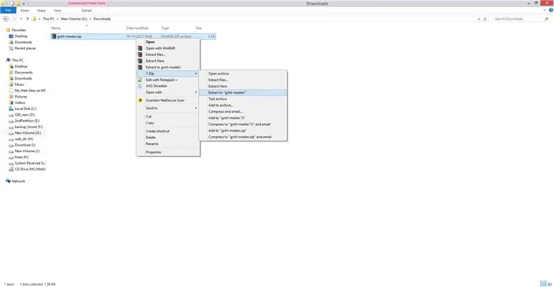Image resolution: width=554 pixels, height=287 pixels.
Task: Open the address bar history dropdown
Action: pyautogui.click(x=479, y=19)
